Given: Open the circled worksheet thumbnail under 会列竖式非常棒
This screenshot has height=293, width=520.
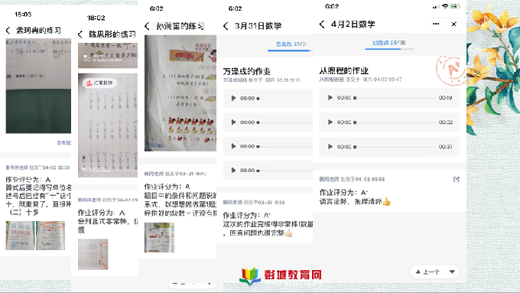Looking at the screenshot, I should [93, 254].
